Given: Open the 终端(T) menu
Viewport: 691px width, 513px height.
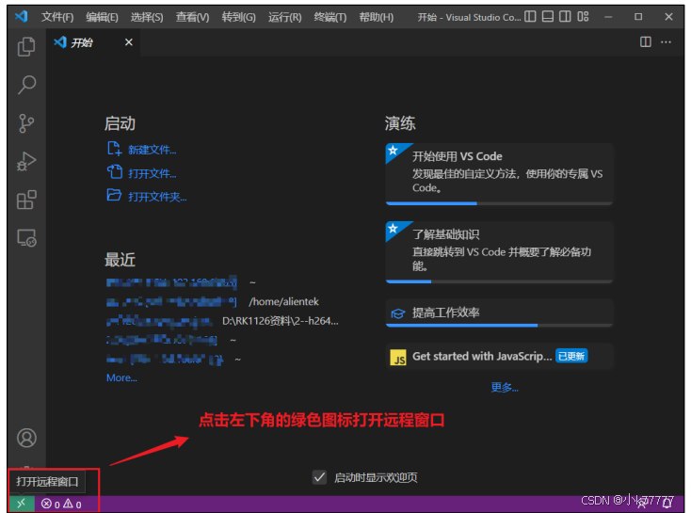Looking at the screenshot, I should click(330, 17).
